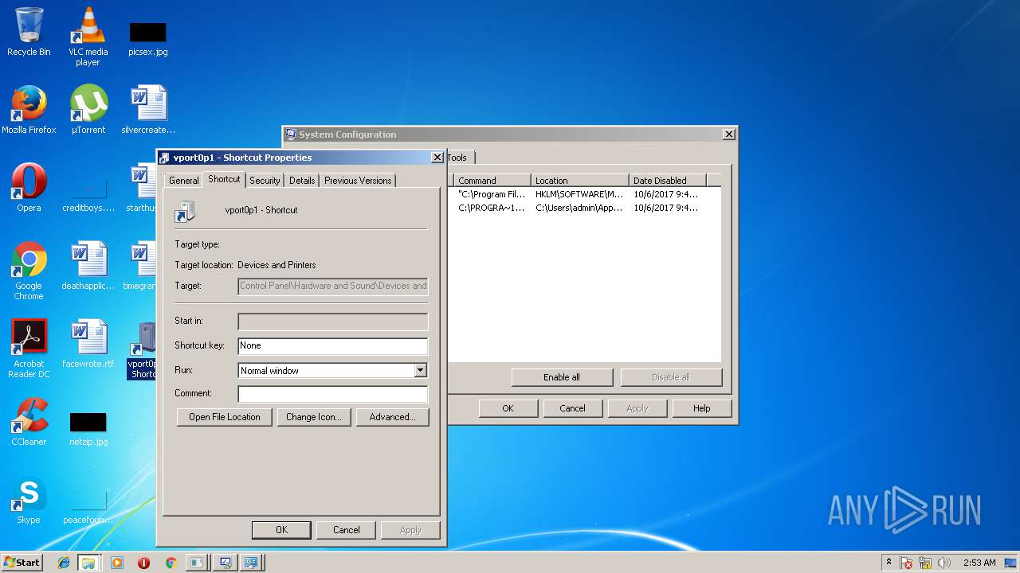Viewport: 1020px width, 573px height.
Task: Open Windows Explorer from taskbar
Action: 88,563
